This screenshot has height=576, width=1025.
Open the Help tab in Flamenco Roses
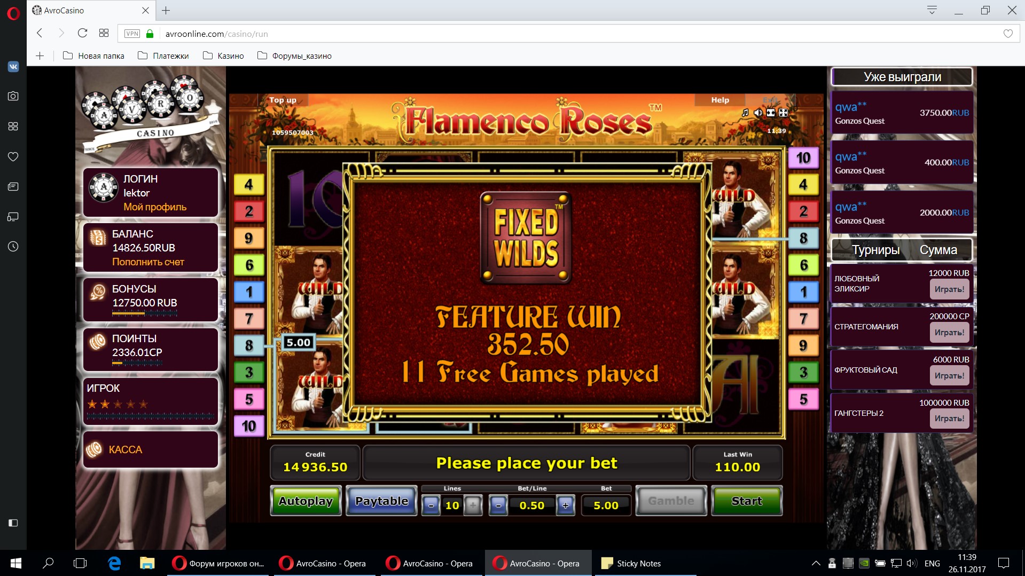click(720, 100)
